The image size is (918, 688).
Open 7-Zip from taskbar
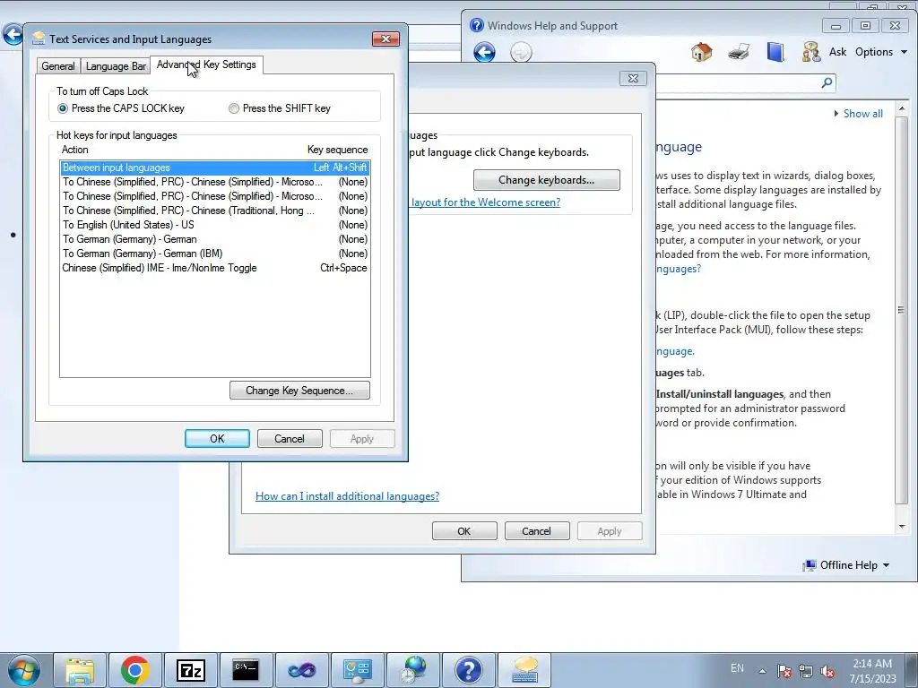coord(191,670)
